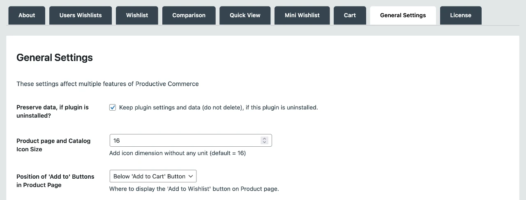Screen dimensions: 526x200
Task: Click the 'Add icon dimension without any unit' hint
Action: [178, 153]
